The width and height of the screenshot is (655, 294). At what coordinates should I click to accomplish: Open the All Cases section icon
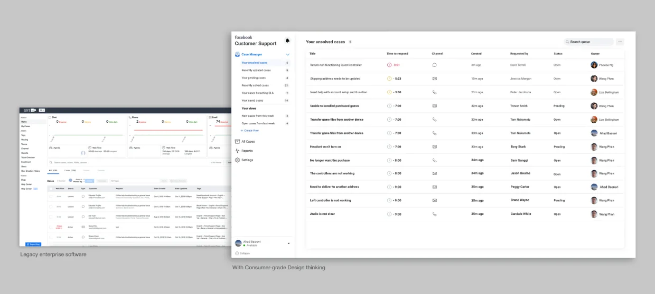tap(238, 142)
